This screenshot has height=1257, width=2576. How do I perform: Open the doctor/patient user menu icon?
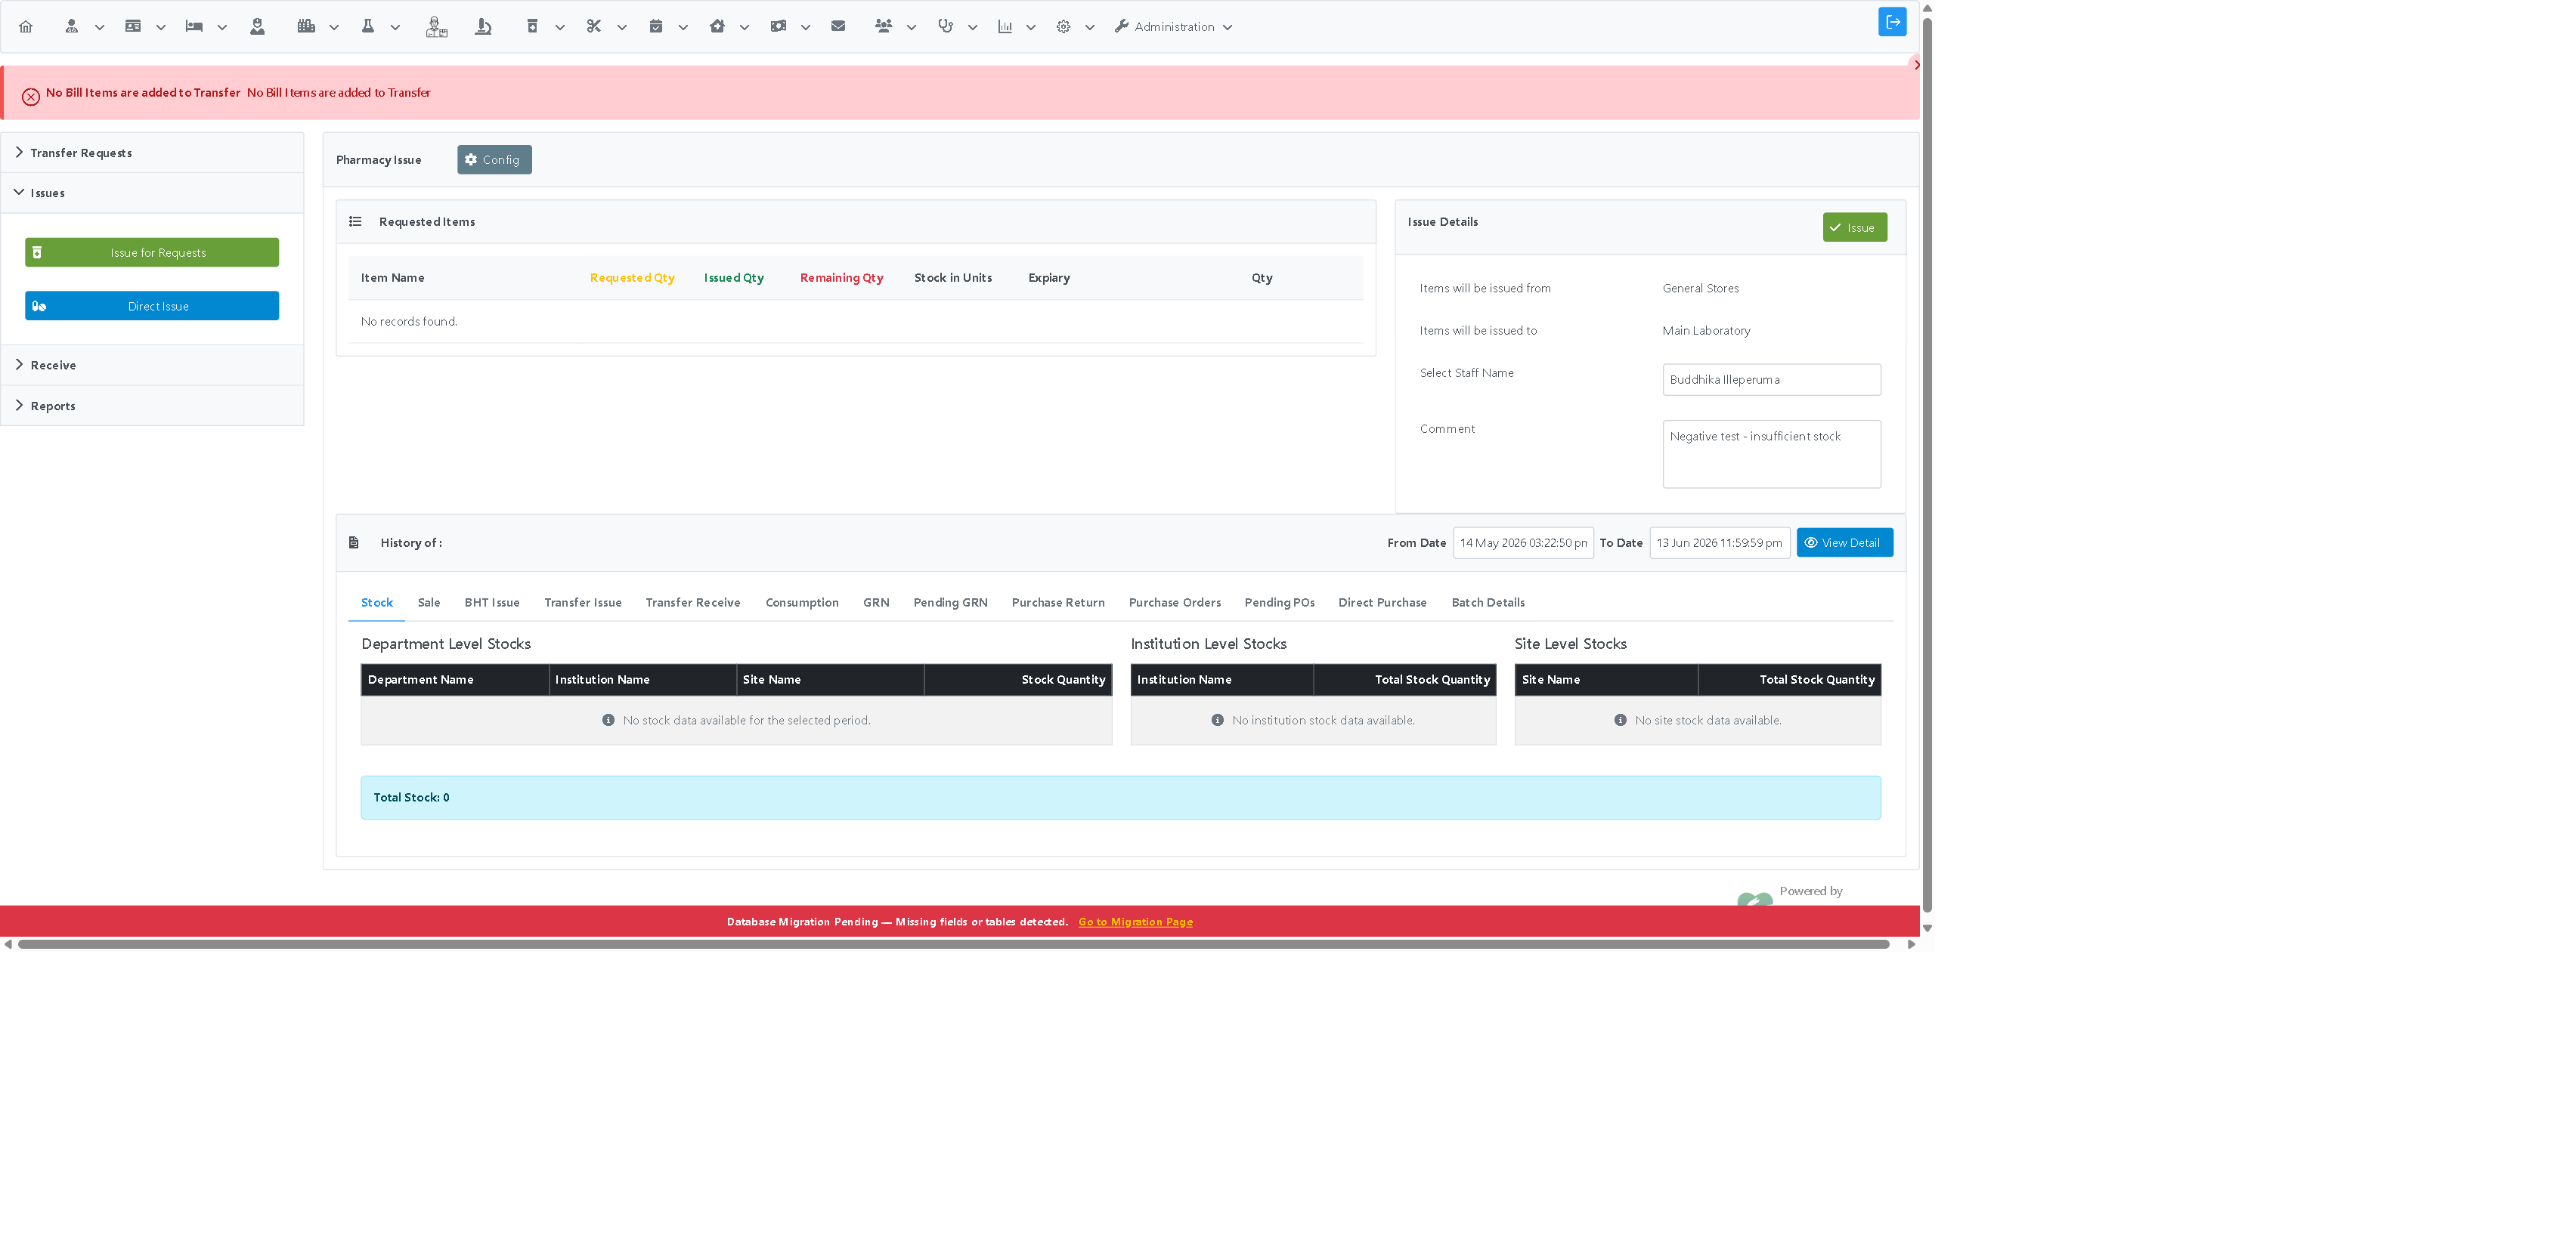[71, 27]
